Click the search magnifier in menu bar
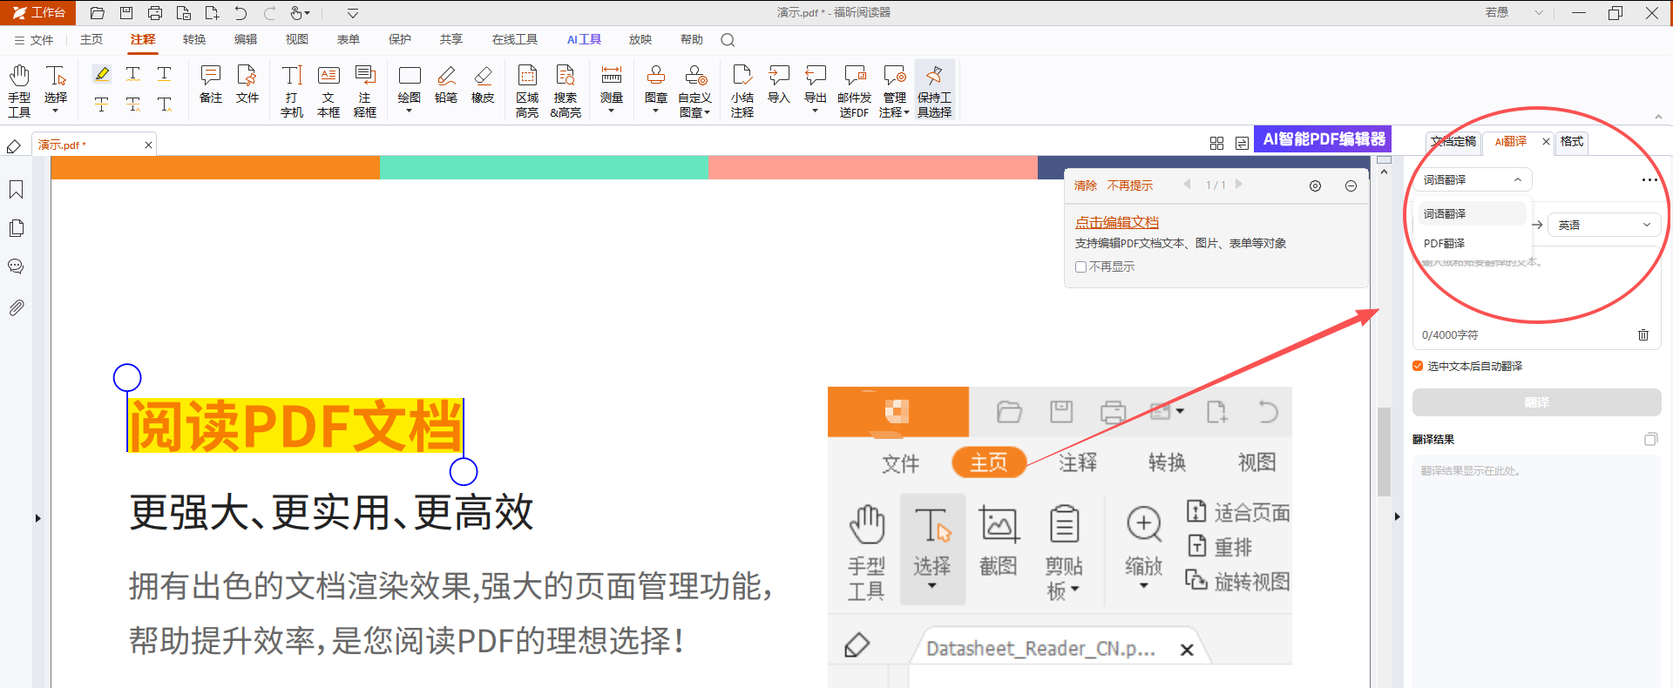 coord(728,40)
